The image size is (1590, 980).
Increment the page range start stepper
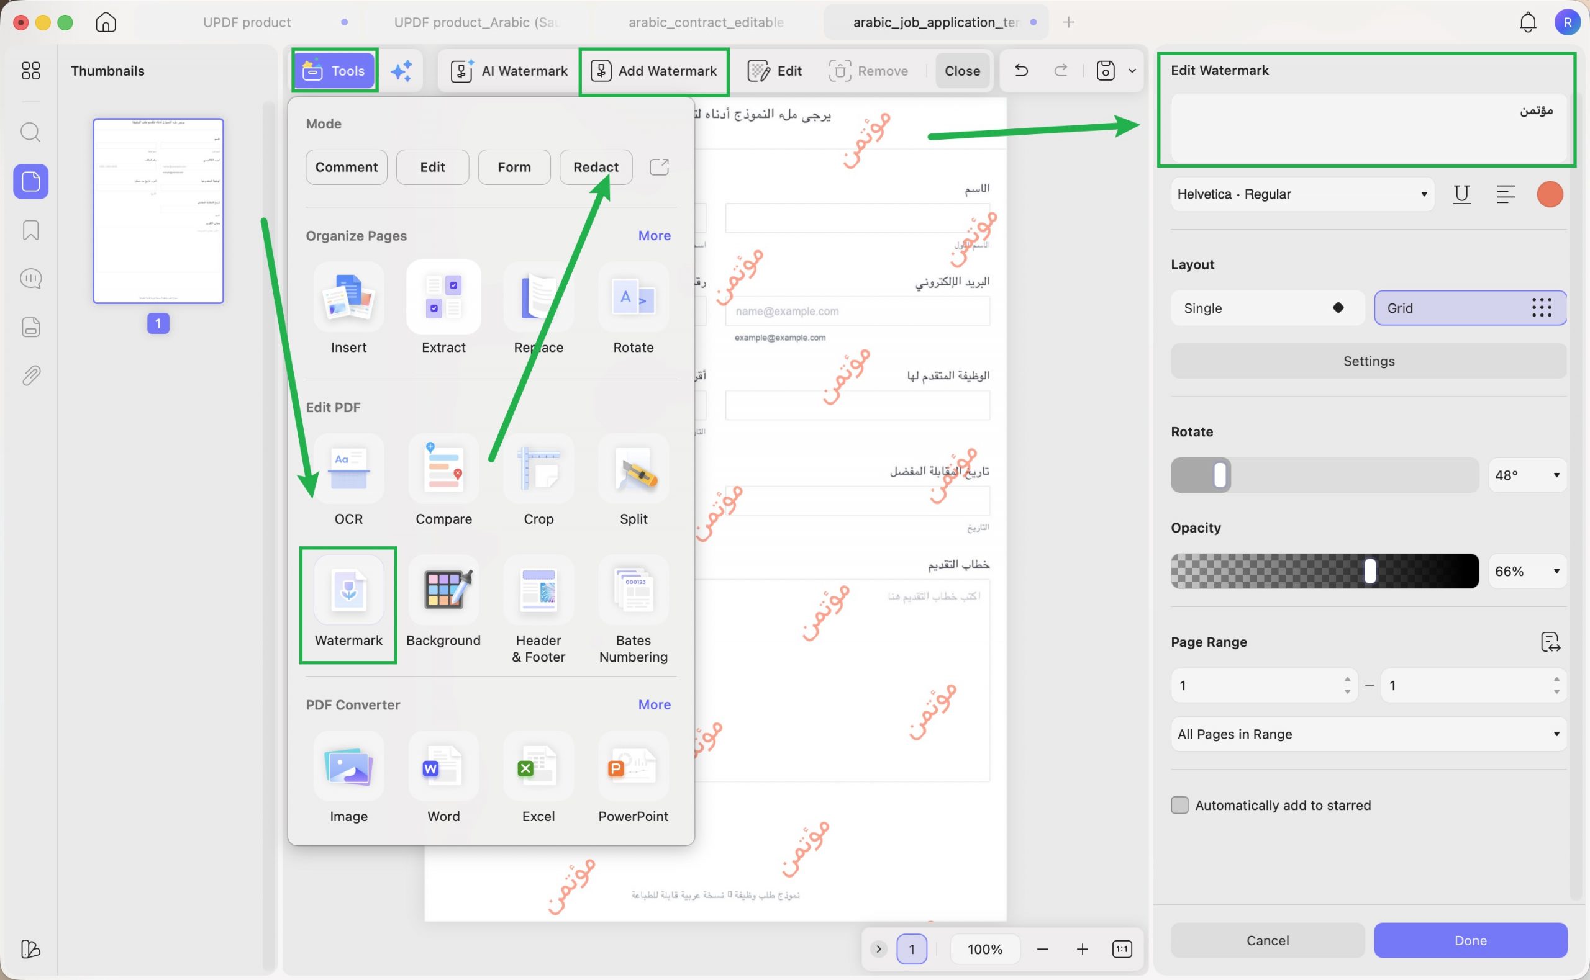1347,678
